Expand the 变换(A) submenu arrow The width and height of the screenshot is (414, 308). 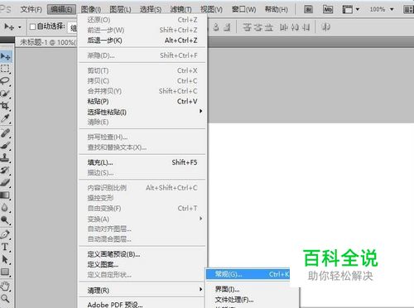point(201,219)
